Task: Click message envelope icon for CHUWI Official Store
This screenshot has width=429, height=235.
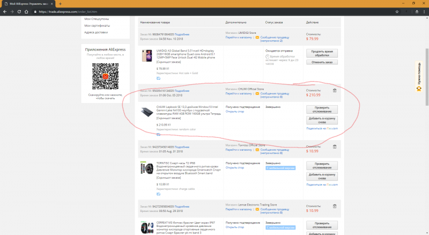Action: tap(257, 94)
